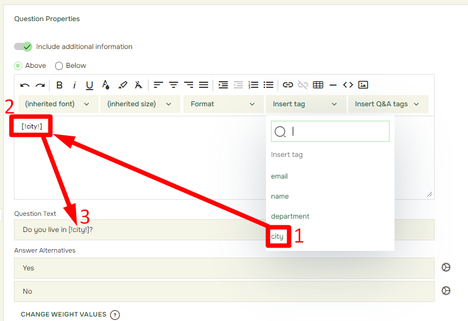Click the redo arrow icon
This screenshot has height=321, width=468.
[40, 85]
